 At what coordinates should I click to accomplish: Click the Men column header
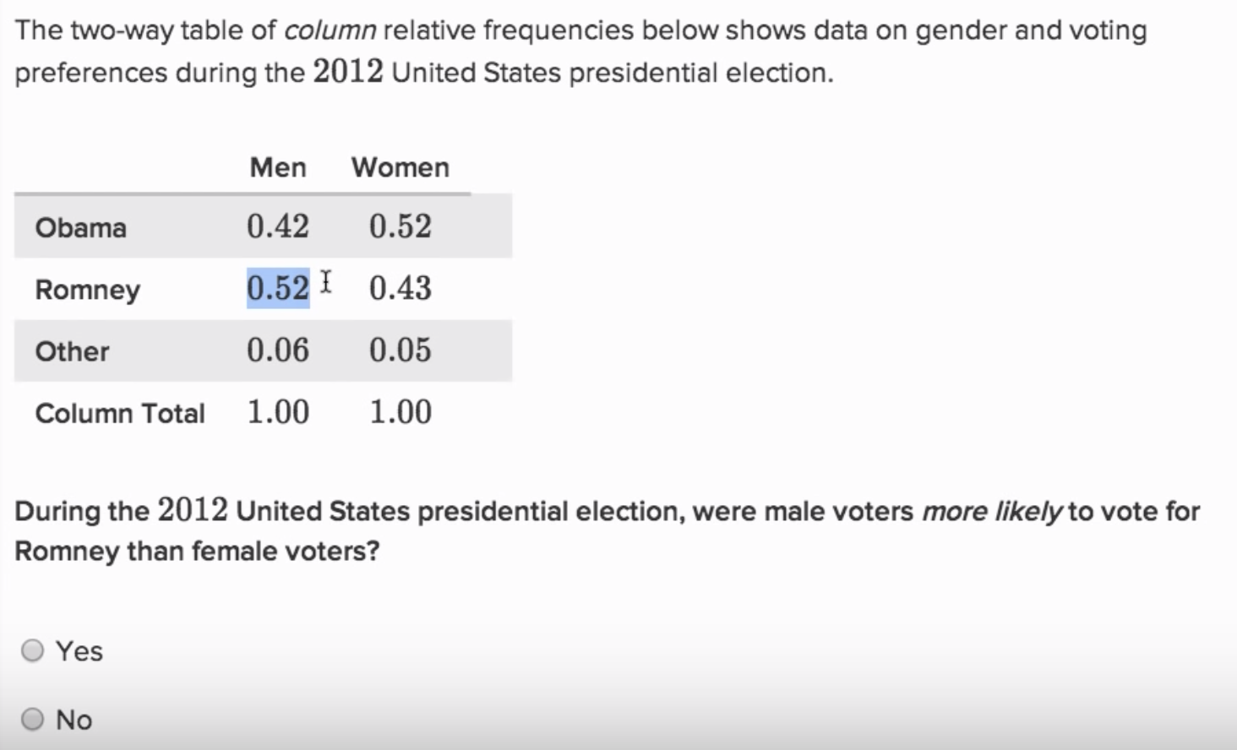(x=278, y=167)
